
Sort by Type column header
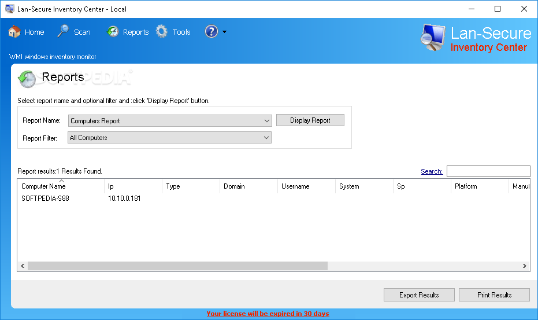(x=191, y=186)
